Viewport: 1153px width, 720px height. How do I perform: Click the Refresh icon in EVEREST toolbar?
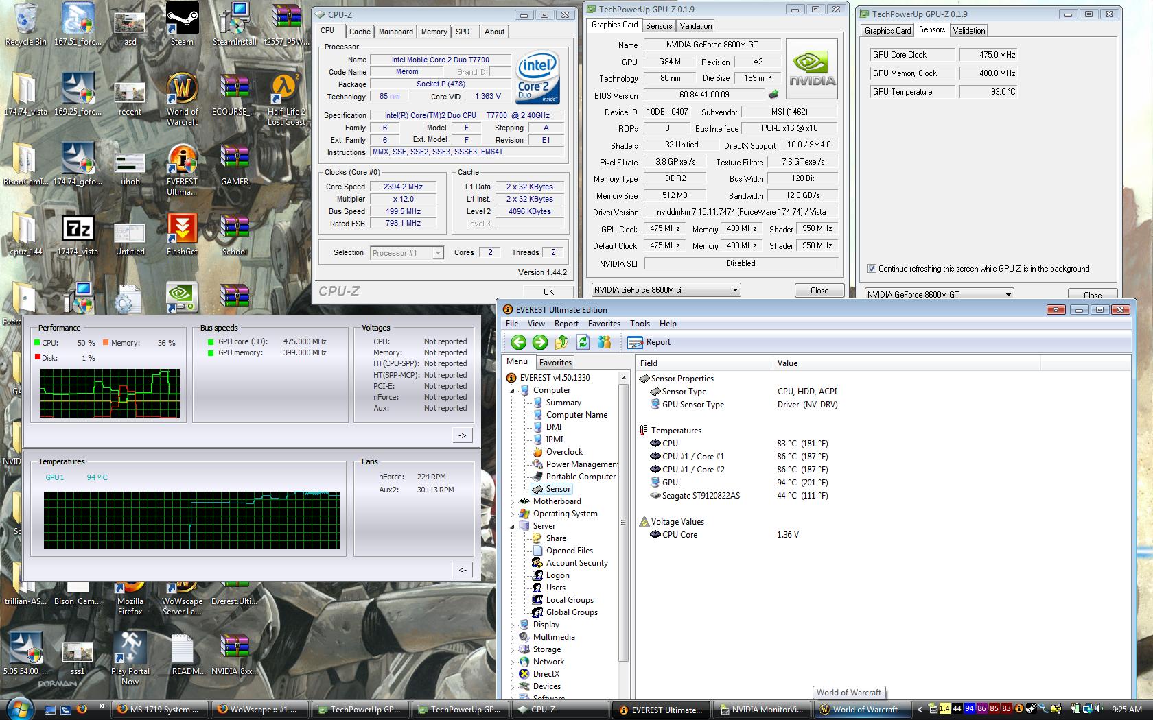pos(583,342)
